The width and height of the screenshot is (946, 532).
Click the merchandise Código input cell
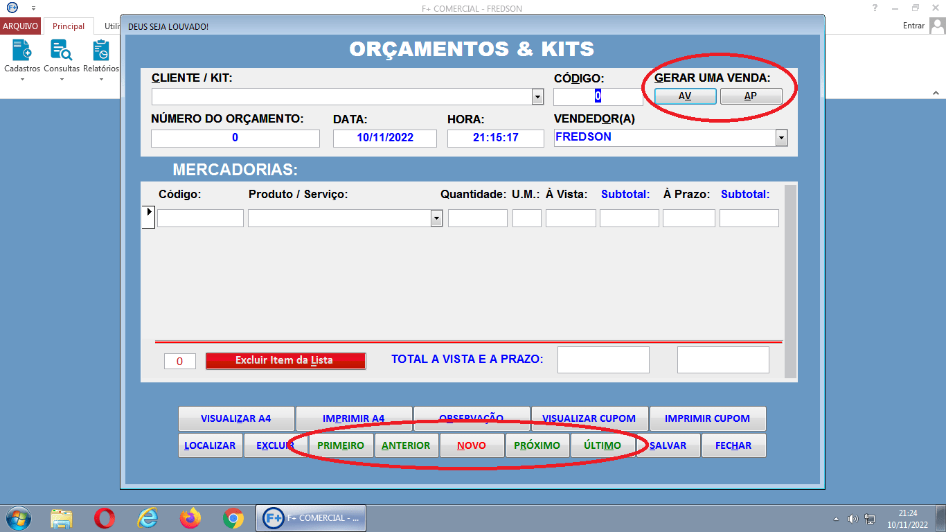click(200, 218)
